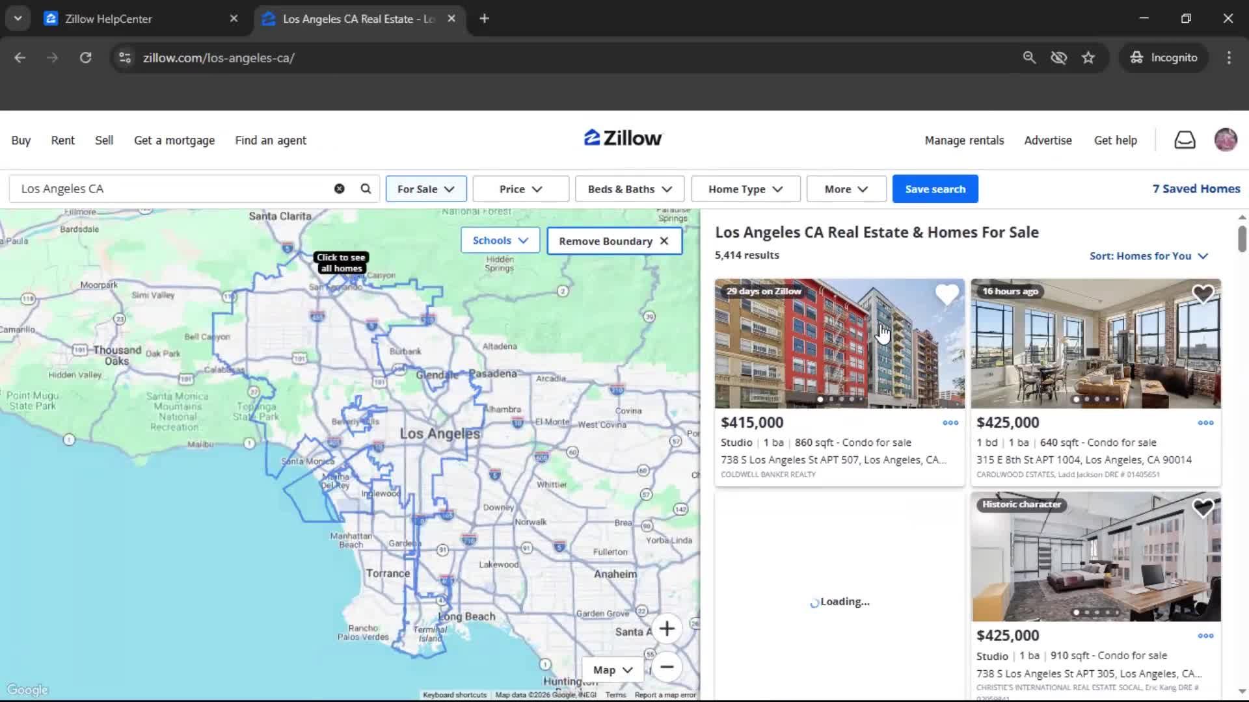Viewport: 1249px width, 702px height.
Task: Zoom in on the map with plus button
Action: pyautogui.click(x=667, y=629)
